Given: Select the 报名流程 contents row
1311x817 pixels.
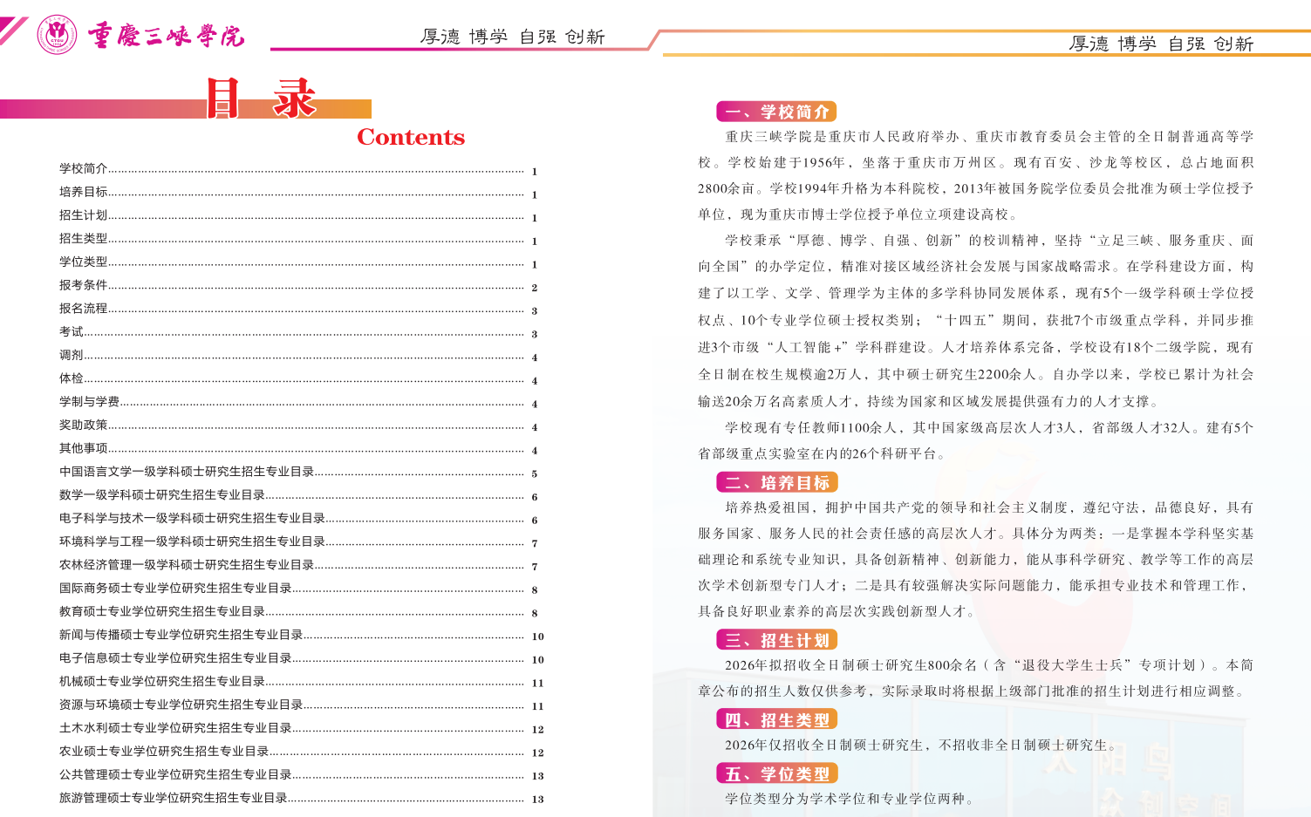Looking at the screenshot, I should 299,309.
